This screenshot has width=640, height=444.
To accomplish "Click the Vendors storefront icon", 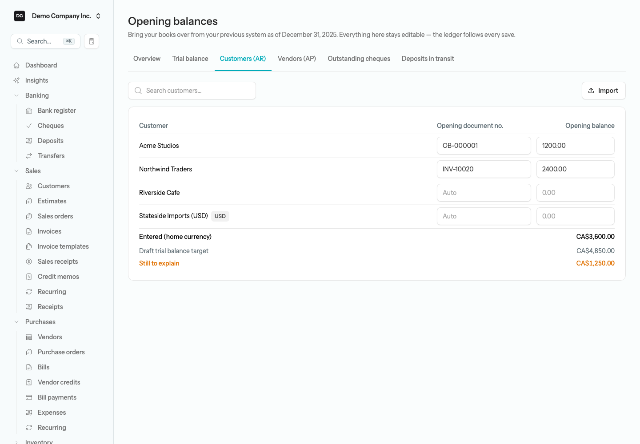I will [x=29, y=337].
